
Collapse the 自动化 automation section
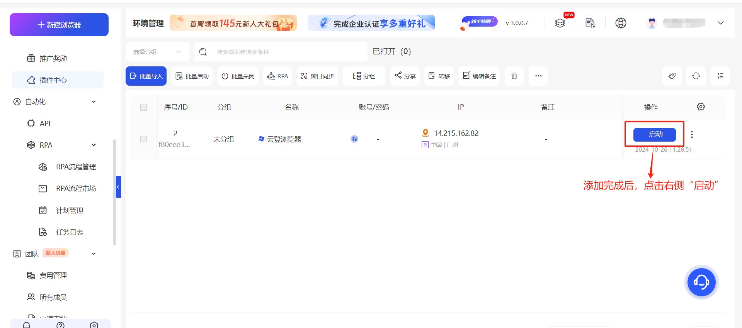(x=94, y=101)
